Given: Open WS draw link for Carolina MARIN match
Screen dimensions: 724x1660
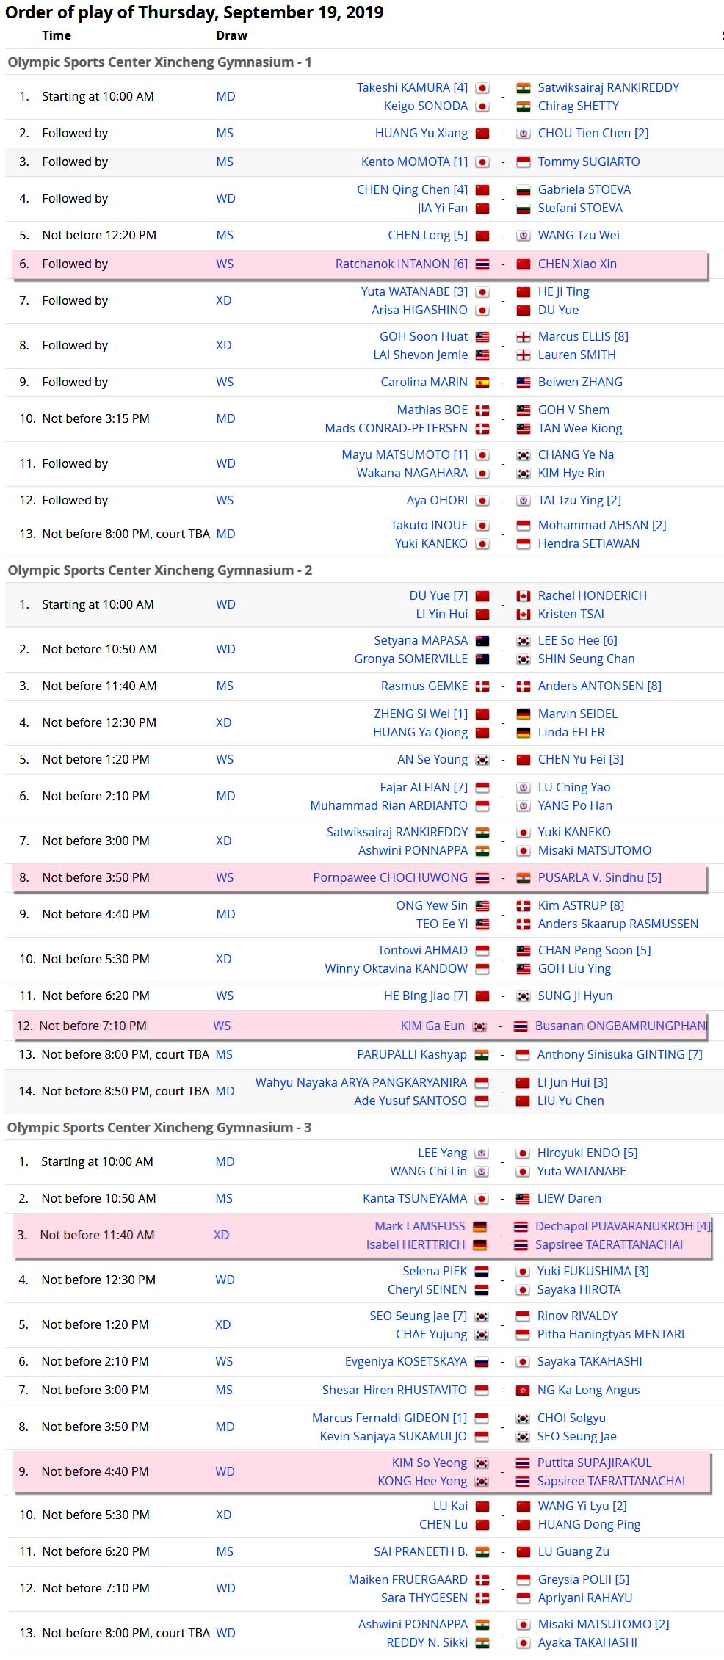Looking at the screenshot, I should [225, 383].
